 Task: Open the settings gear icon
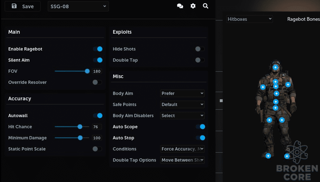[193, 6]
